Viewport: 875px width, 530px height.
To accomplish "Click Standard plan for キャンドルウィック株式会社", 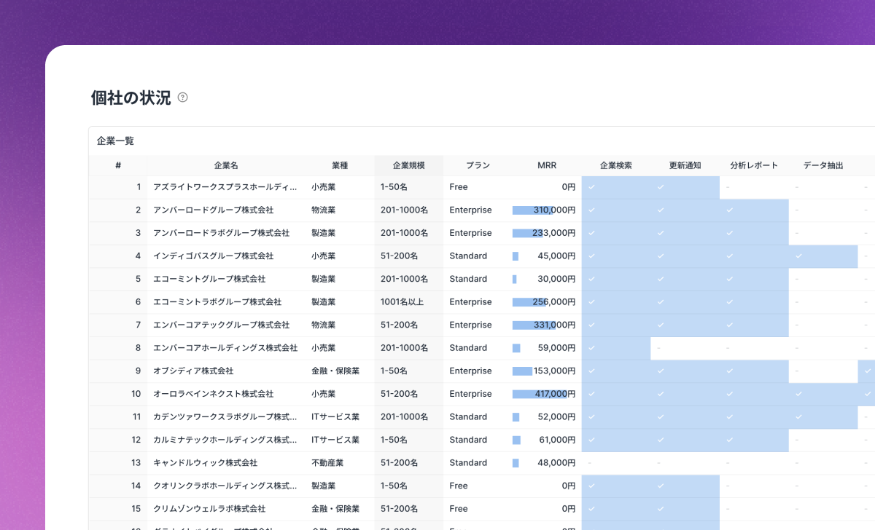I will (x=468, y=463).
